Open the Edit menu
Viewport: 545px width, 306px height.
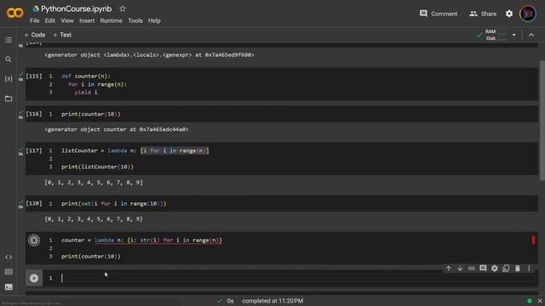point(49,20)
